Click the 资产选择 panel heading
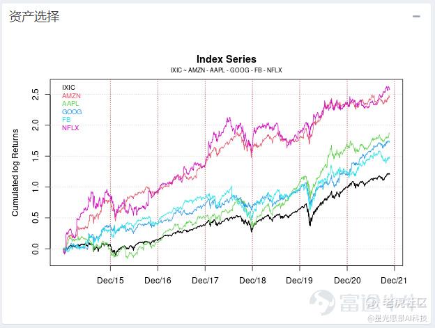 [x=34, y=17]
